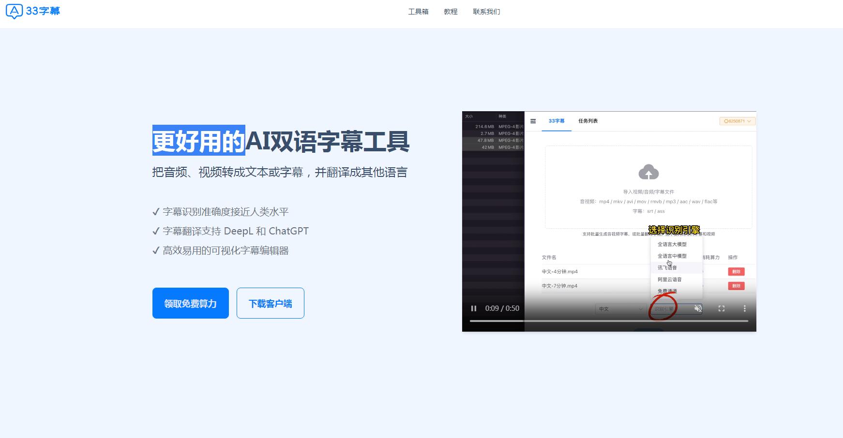843x438 pixels.
Task: Click the hamburger menu icon in the video
Action: click(533, 121)
